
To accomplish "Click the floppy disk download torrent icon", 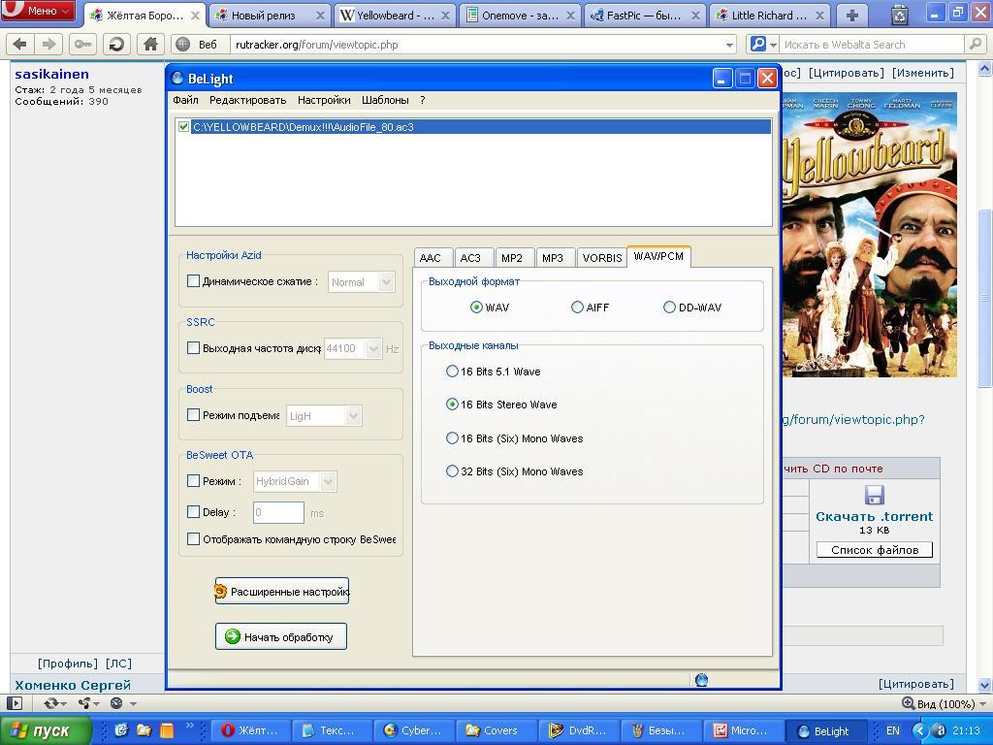I will (x=874, y=495).
